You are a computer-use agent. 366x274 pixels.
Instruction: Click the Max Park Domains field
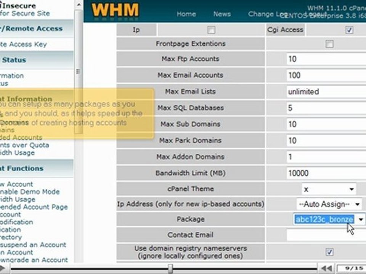point(326,140)
